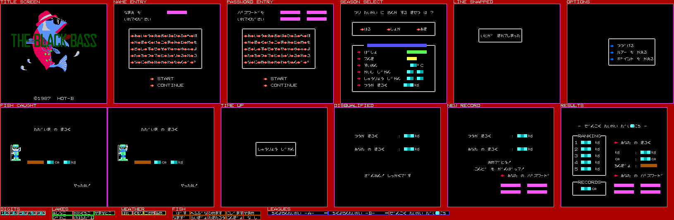The height and width of the screenshot is (220, 674).
Task: Click the angler sprite in second Fish Caught screen
Action: click(123, 152)
